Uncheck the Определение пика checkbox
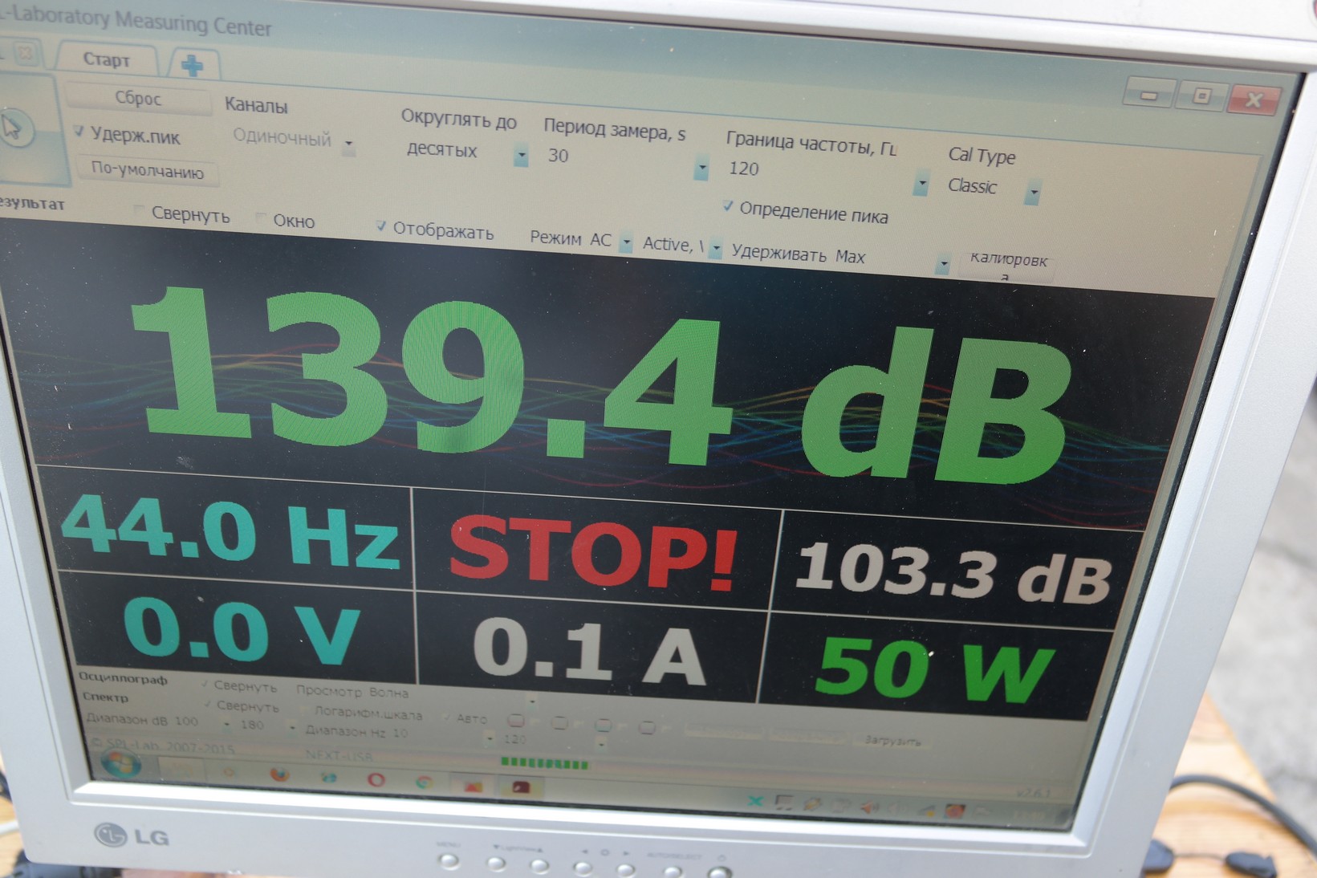Image resolution: width=1317 pixels, height=878 pixels. 727,207
